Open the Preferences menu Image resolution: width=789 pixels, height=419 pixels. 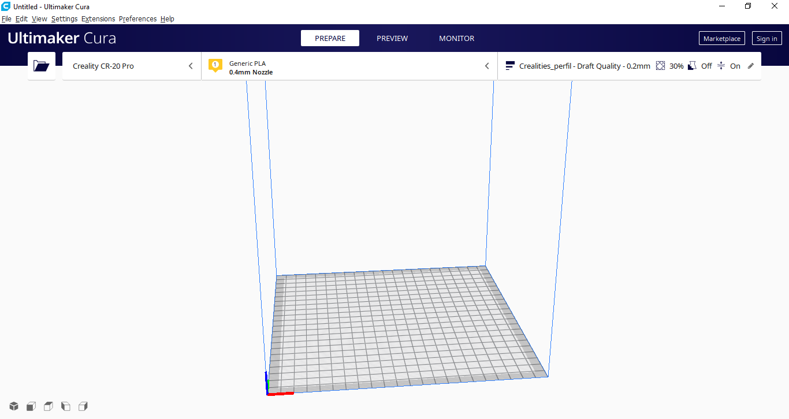click(x=137, y=19)
